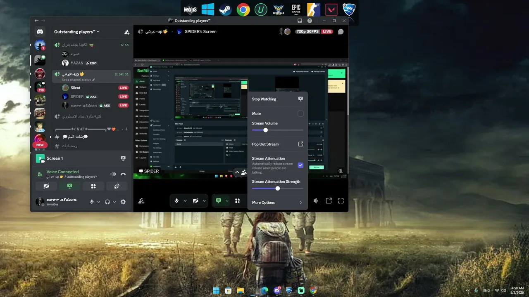Disconnect from voice with the hang-up icon

click(x=123, y=174)
